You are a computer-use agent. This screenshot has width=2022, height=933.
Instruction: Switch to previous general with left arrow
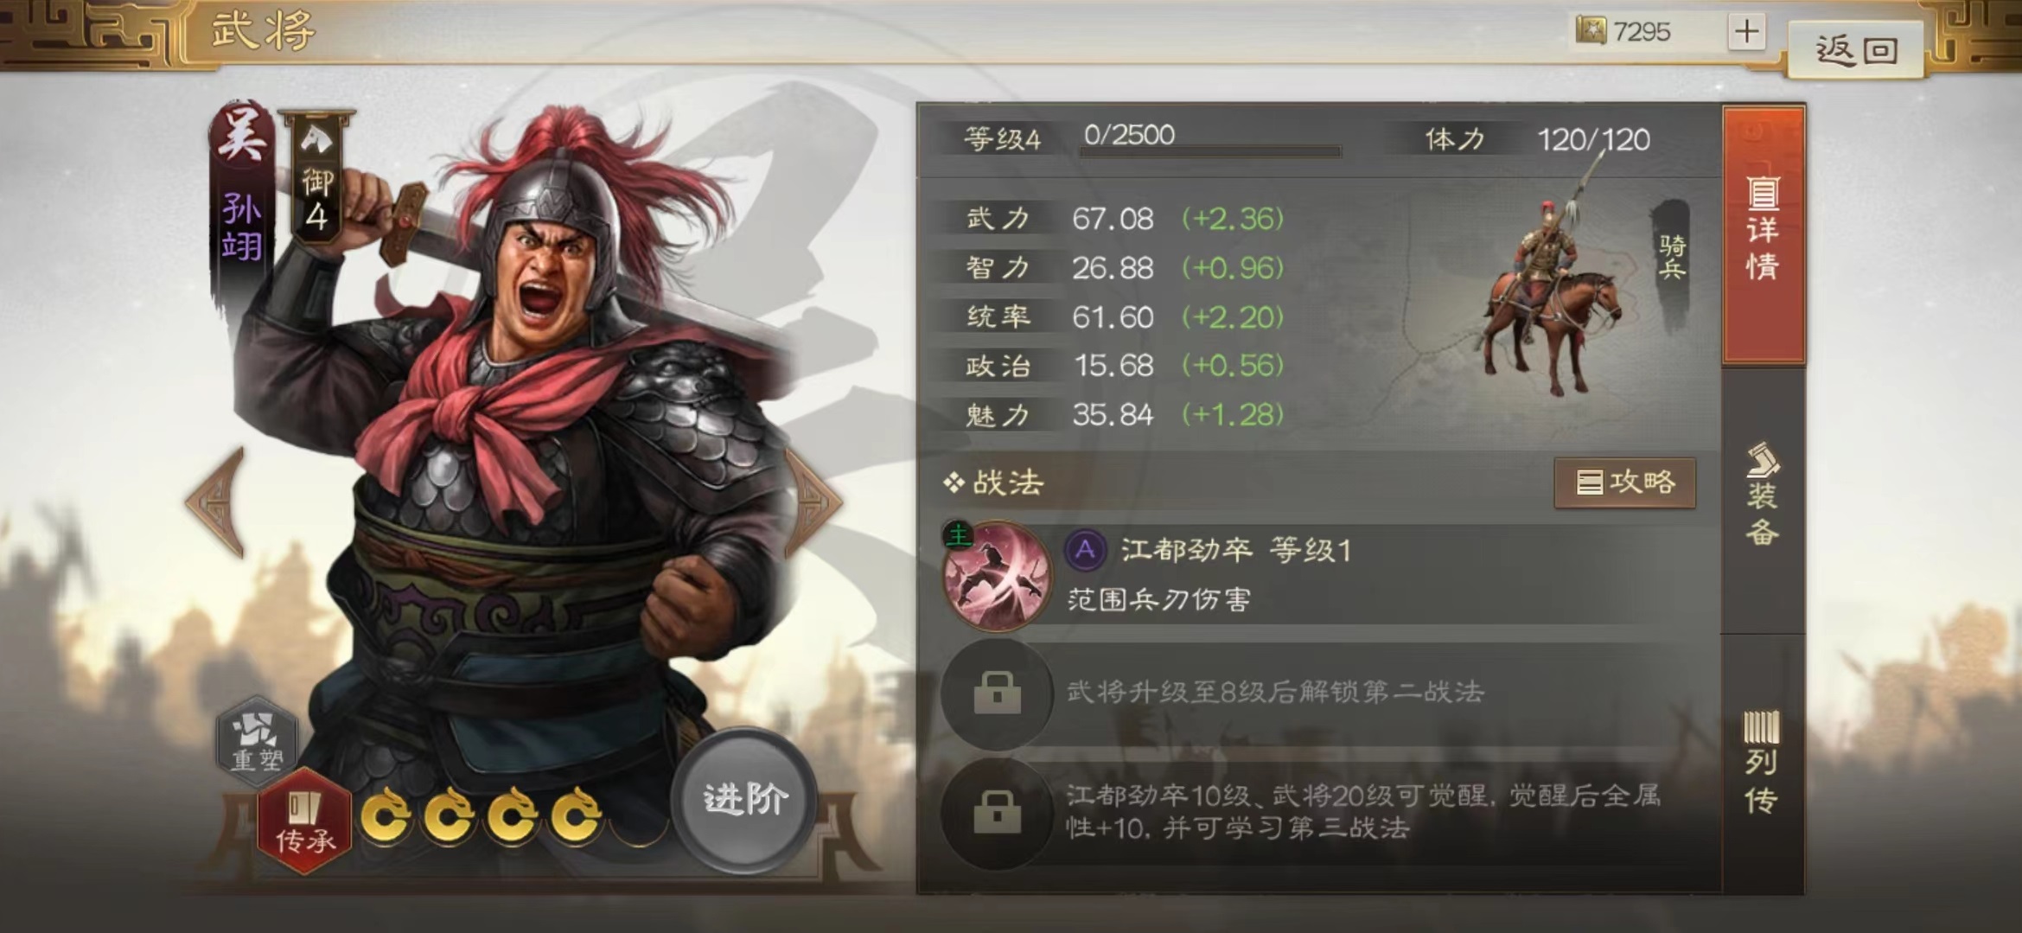216,501
